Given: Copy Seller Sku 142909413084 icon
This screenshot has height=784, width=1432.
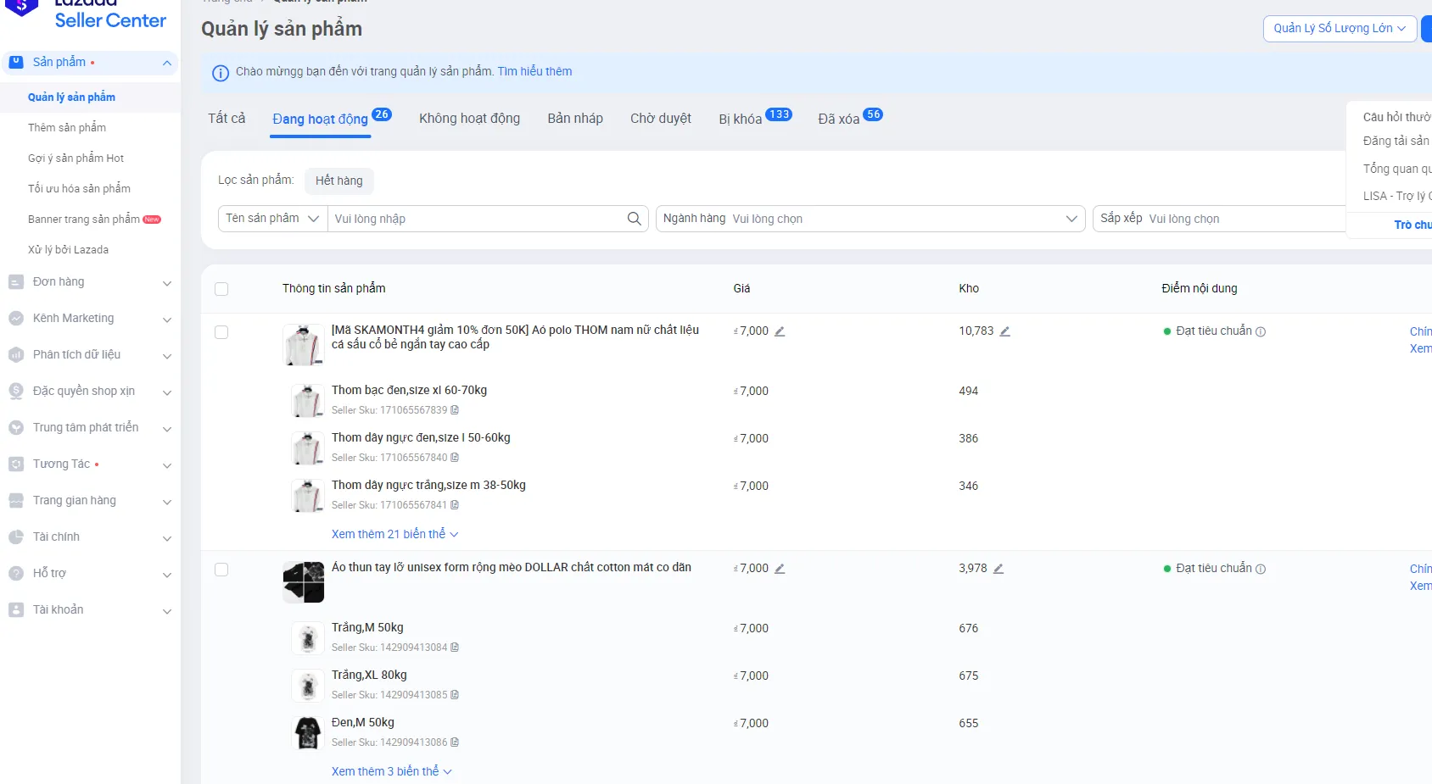Looking at the screenshot, I should [x=455, y=648].
